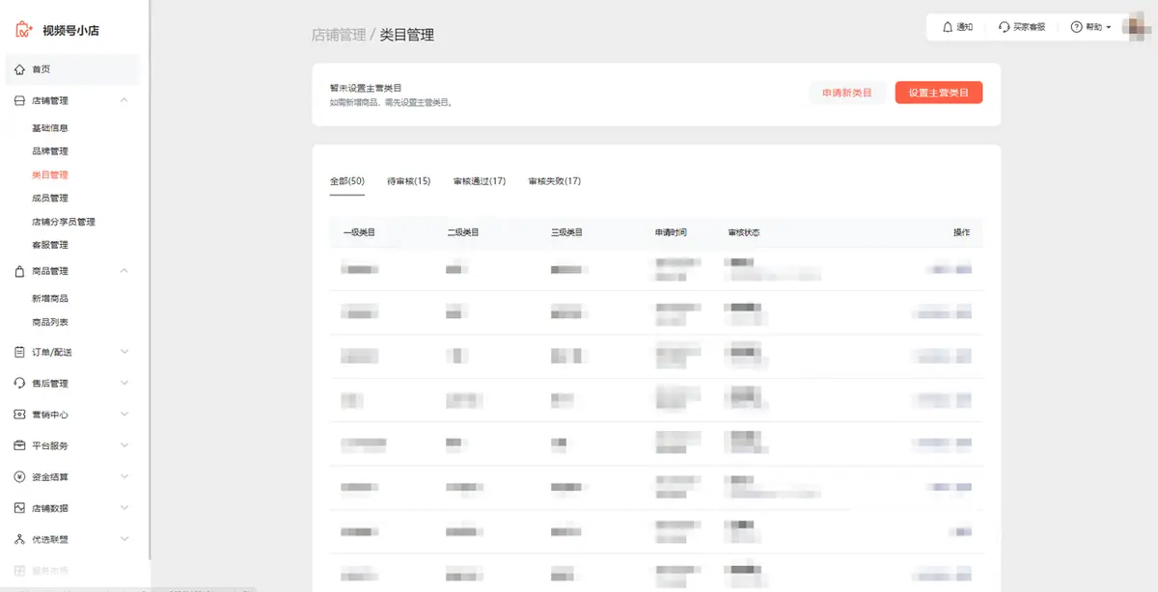Viewport: 1158px width, 592px height.
Task: Expand the 资金结算 section chevron
Action: pyautogui.click(x=124, y=477)
